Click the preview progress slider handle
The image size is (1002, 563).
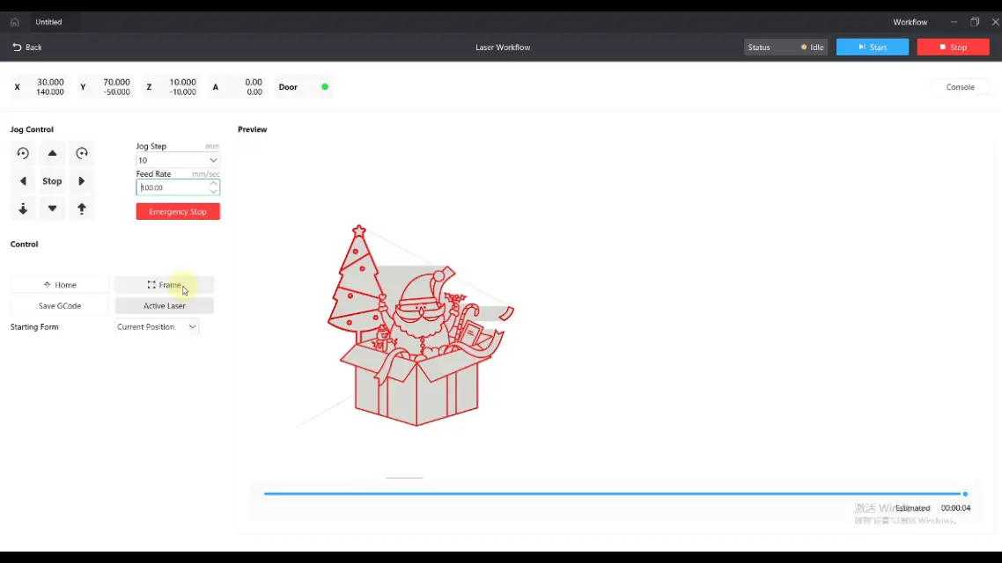coord(965,494)
